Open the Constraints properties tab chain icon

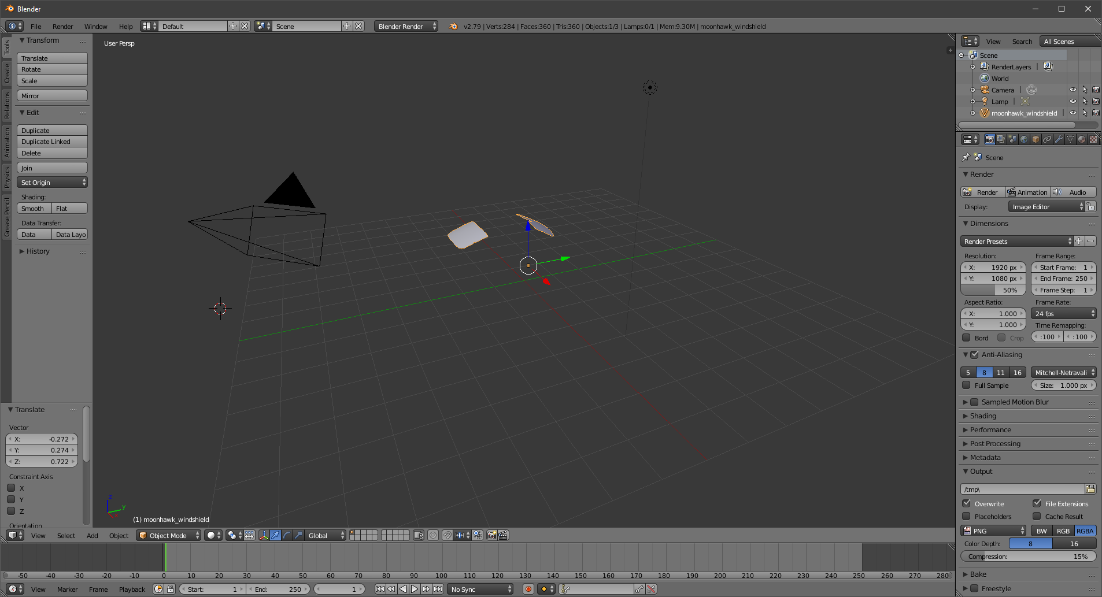click(1047, 139)
